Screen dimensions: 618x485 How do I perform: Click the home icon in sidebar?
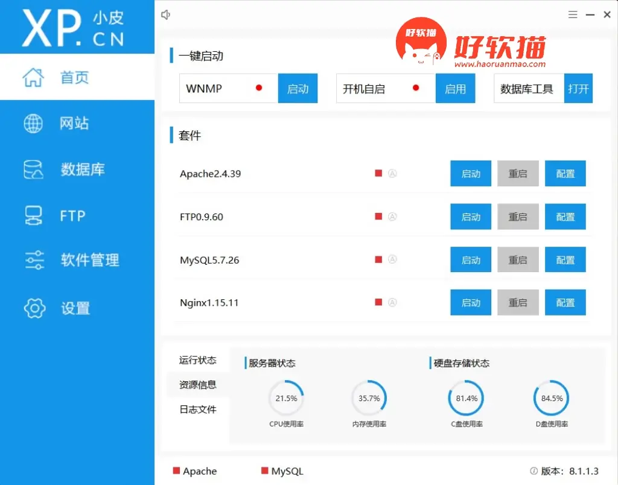[x=33, y=77]
